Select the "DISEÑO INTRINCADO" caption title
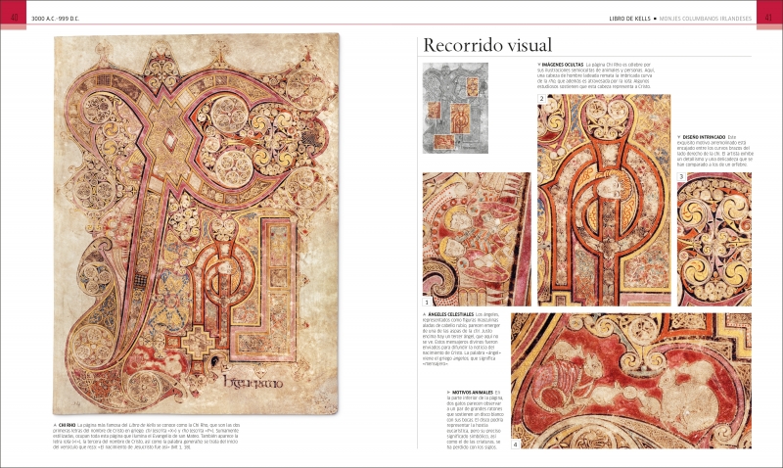This screenshot has width=783, height=468. coord(704,137)
